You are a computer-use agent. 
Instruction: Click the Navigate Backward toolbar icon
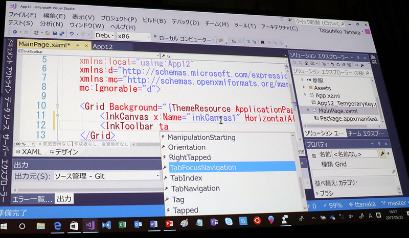click(15, 32)
